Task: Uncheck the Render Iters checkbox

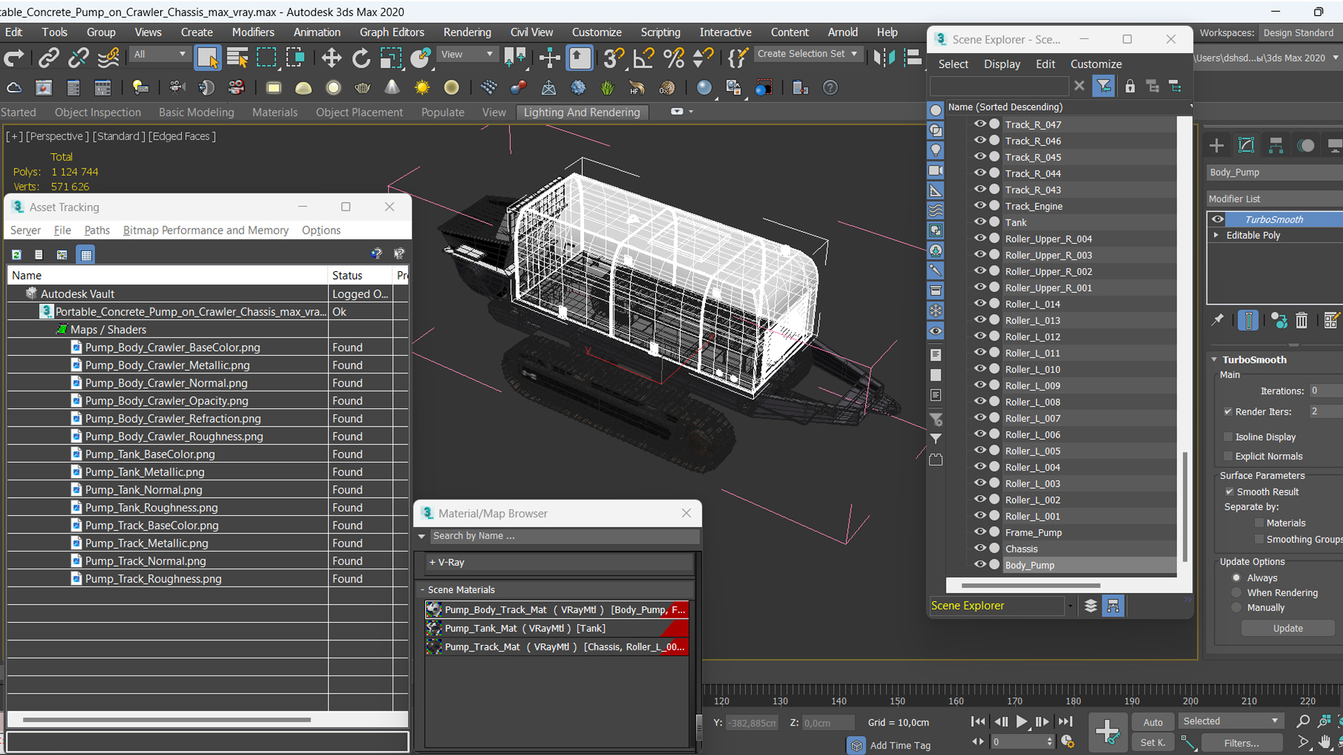Action: click(1228, 412)
